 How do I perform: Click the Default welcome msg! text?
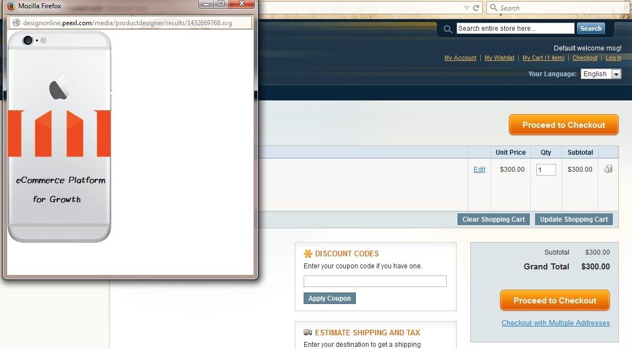click(587, 48)
